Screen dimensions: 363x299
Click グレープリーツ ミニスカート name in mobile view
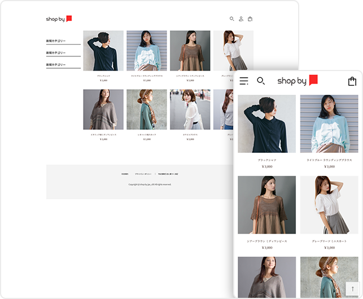[x=329, y=241]
